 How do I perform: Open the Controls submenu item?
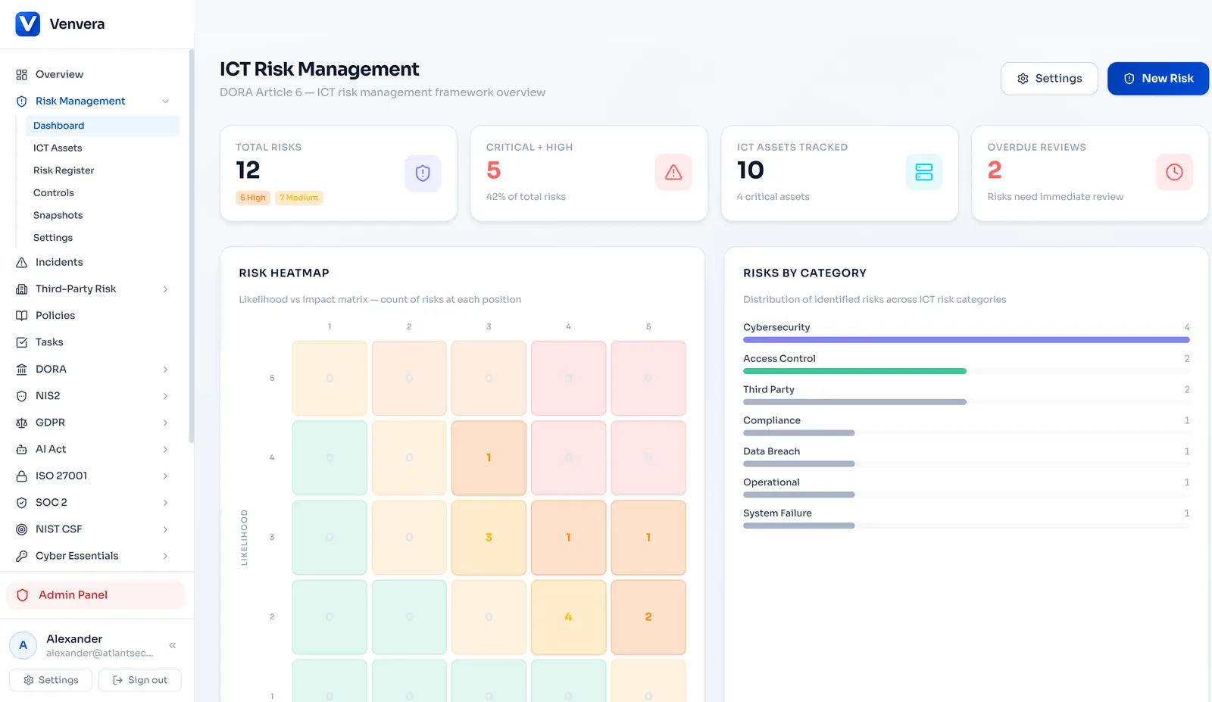tap(102, 192)
